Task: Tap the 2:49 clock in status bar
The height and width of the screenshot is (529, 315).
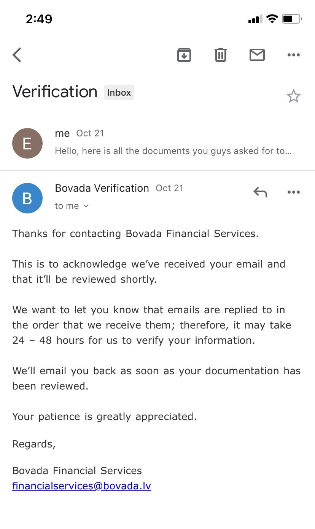Action: [39, 19]
